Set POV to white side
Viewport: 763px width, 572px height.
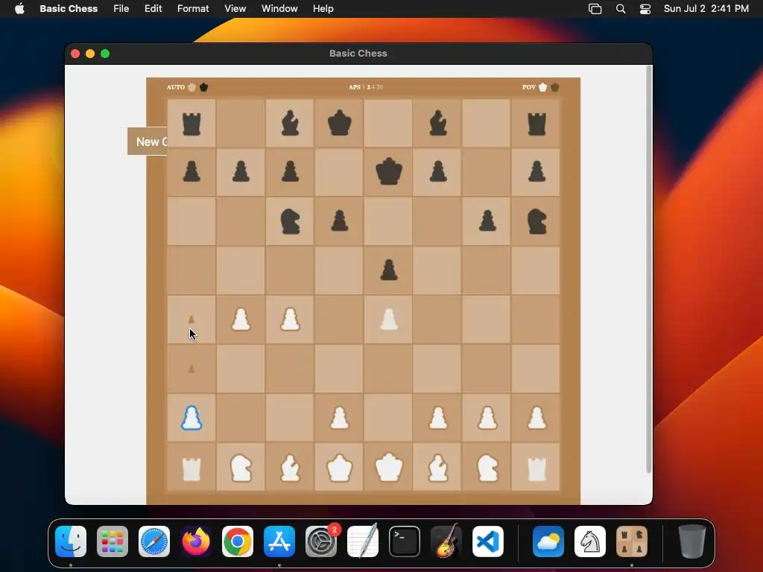(x=542, y=87)
